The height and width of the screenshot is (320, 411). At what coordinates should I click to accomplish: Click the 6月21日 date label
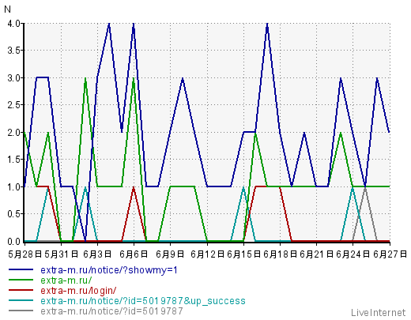317,254
